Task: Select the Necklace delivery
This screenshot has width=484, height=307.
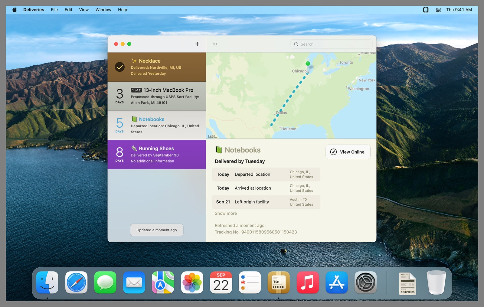Action: (x=157, y=67)
